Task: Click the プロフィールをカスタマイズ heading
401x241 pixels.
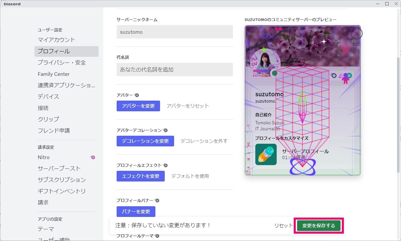Action: click(282, 138)
